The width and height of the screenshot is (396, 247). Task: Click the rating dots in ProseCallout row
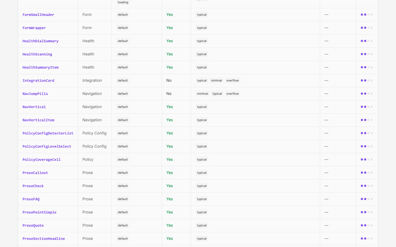[367, 173]
